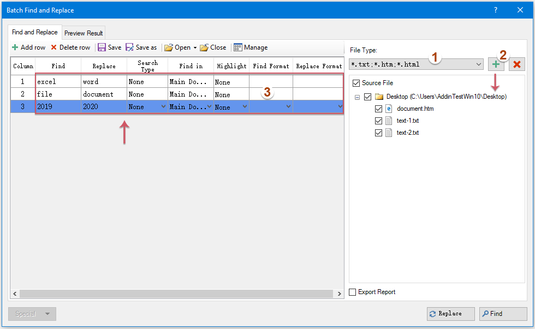This screenshot has width=535, height=329.
Task: Add a new row to the table
Action: click(28, 47)
